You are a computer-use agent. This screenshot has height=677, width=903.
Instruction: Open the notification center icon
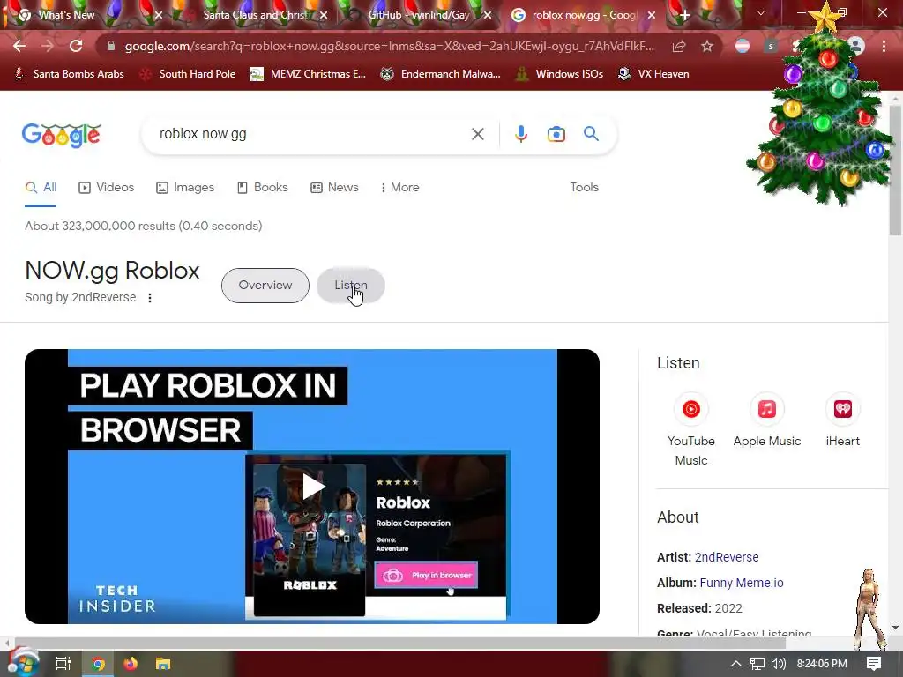tap(874, 664)
